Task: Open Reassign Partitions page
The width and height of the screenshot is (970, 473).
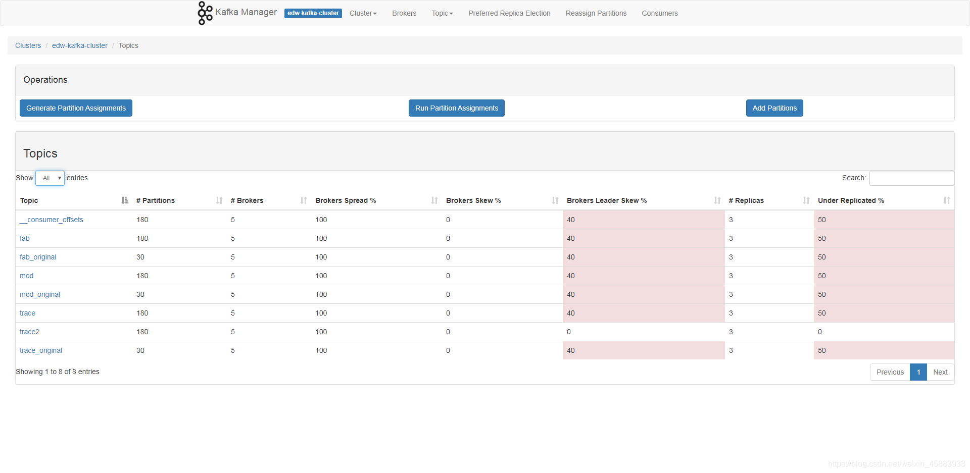Action: tap(596, 13)
